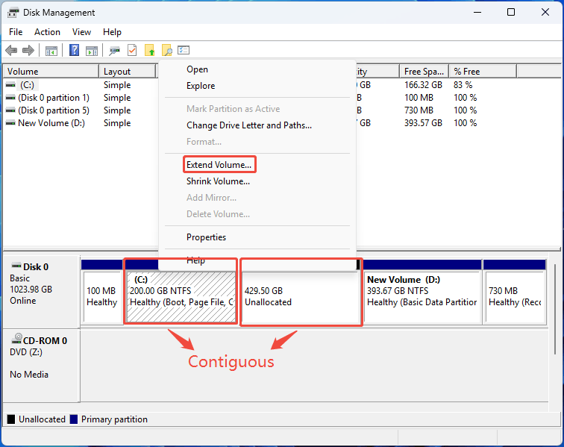The image size is (564, 447).
Task: Select the New Volume (D:) list row
Action: coord(51,122)
